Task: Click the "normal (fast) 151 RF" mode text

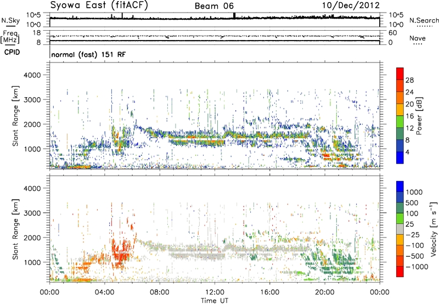Action: click(88, 54)
